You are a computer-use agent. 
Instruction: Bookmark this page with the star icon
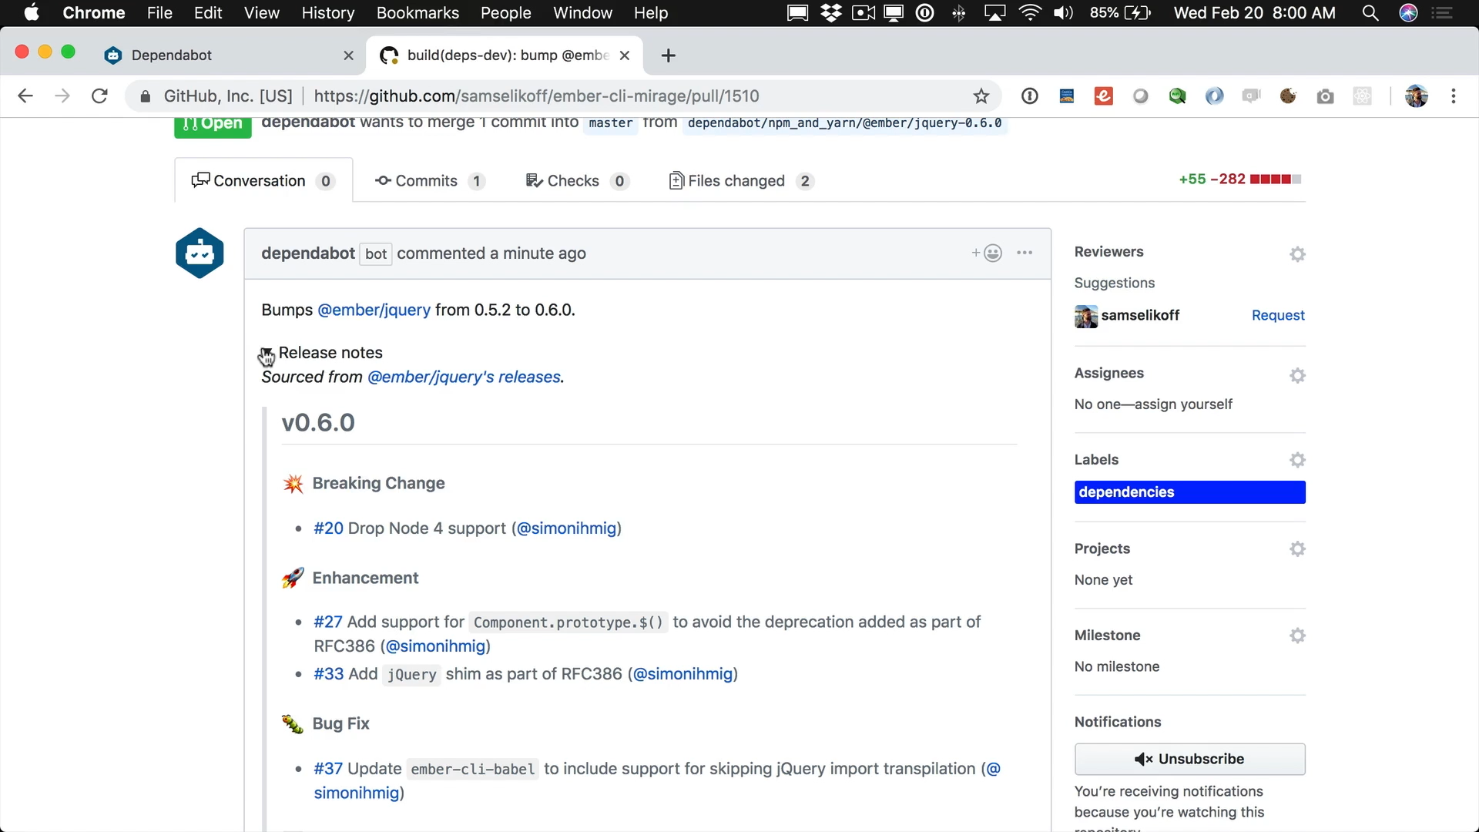[x=981, y=96]
